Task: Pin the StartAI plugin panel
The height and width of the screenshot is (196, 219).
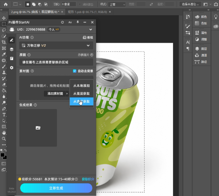Action: click(78, 22)
